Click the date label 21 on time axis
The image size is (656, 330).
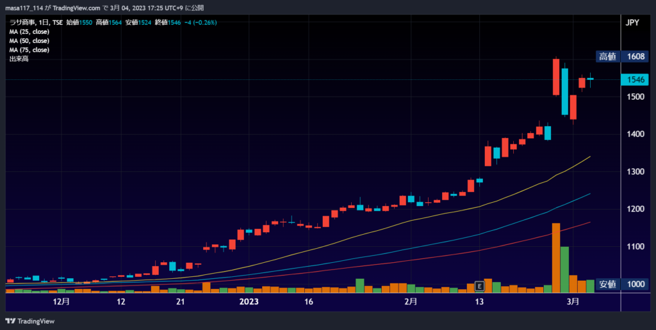[180, 302]
